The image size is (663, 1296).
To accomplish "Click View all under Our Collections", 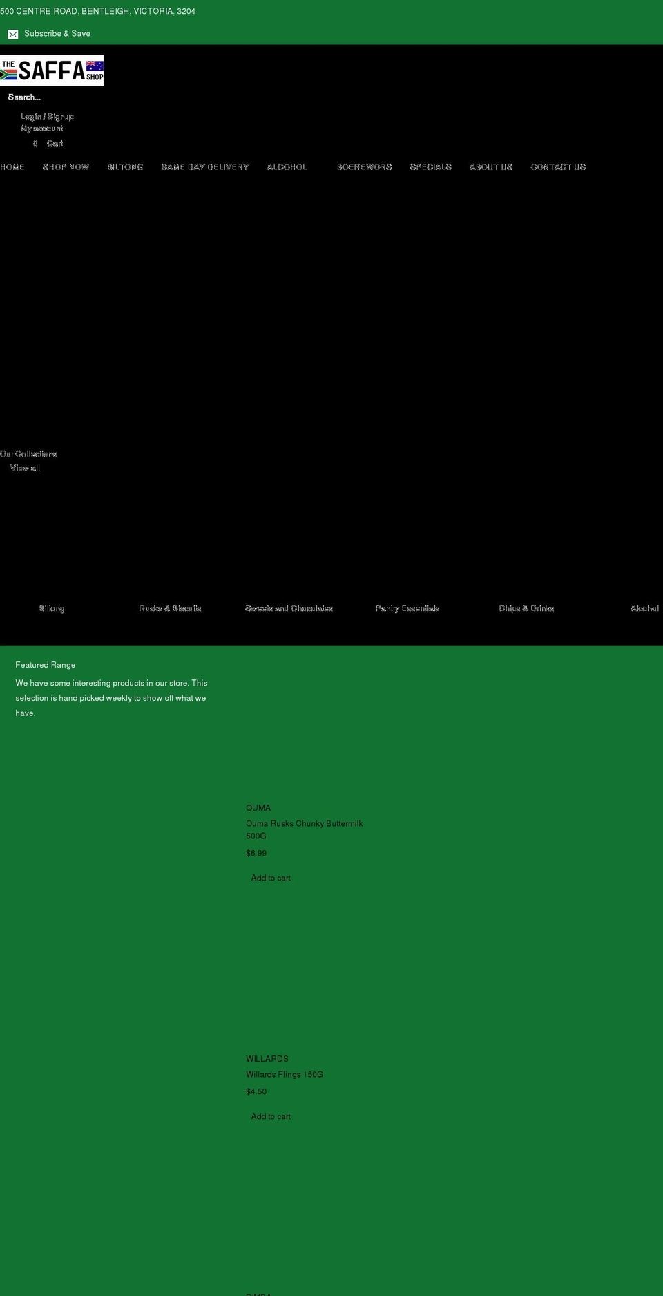I will (25, 468).
